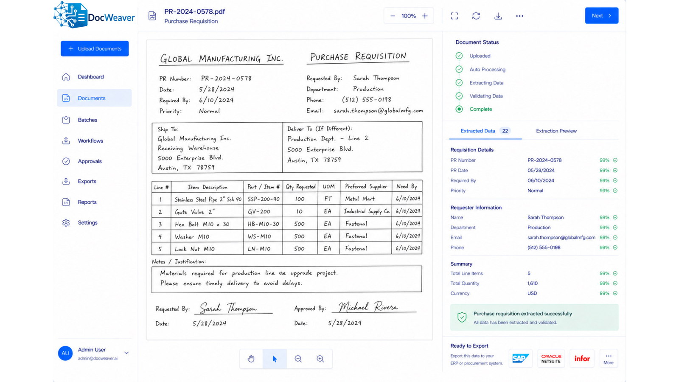Viewport: 679px width, 382px height.
Task: Export to SAP
Action: pos(520,359)
